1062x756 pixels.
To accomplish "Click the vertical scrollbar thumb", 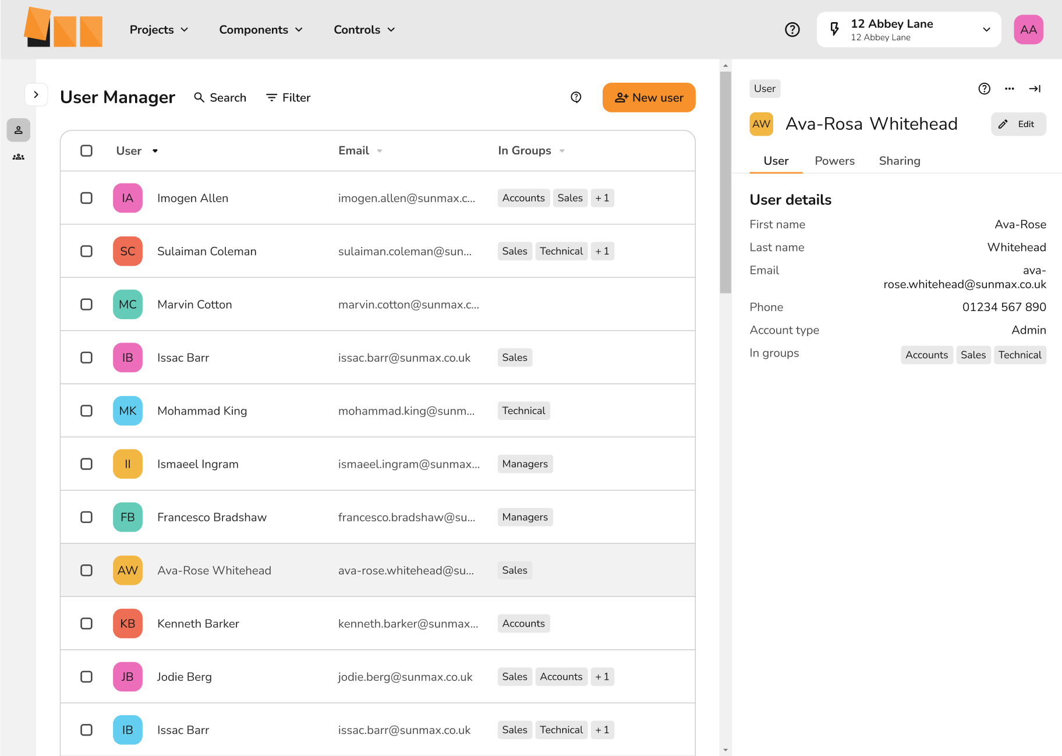I will (x=725, y=182).
